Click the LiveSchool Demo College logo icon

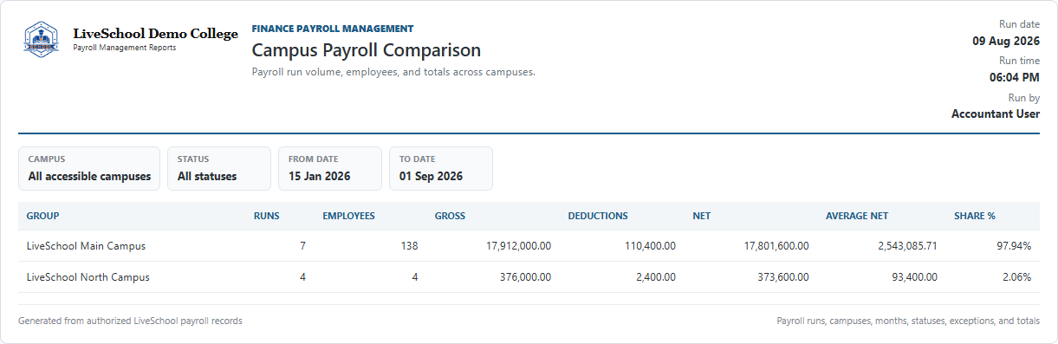[x=42, y=40]
